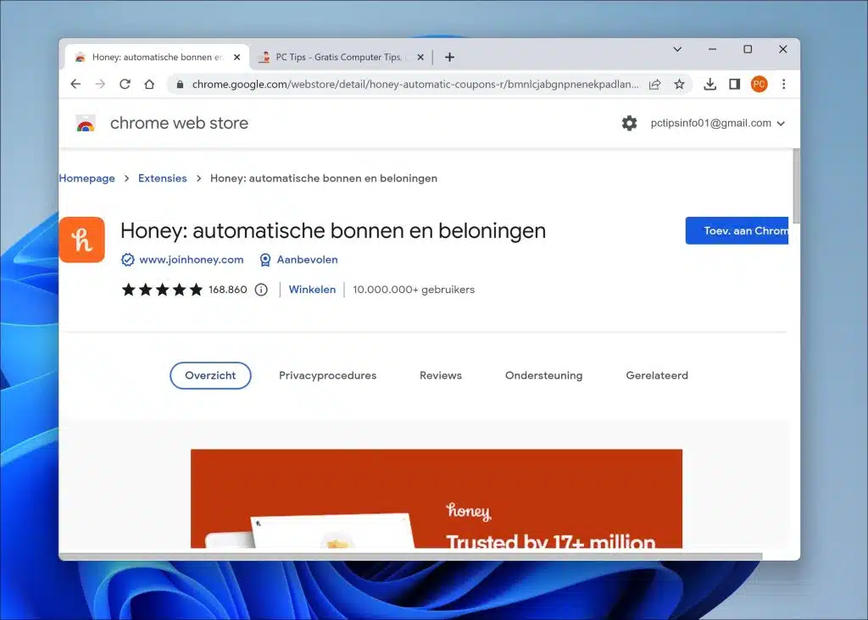Viewport: 868px width, 620px height.
Task: Open Chrome's three-dot menu
Action: click(783, 84)
